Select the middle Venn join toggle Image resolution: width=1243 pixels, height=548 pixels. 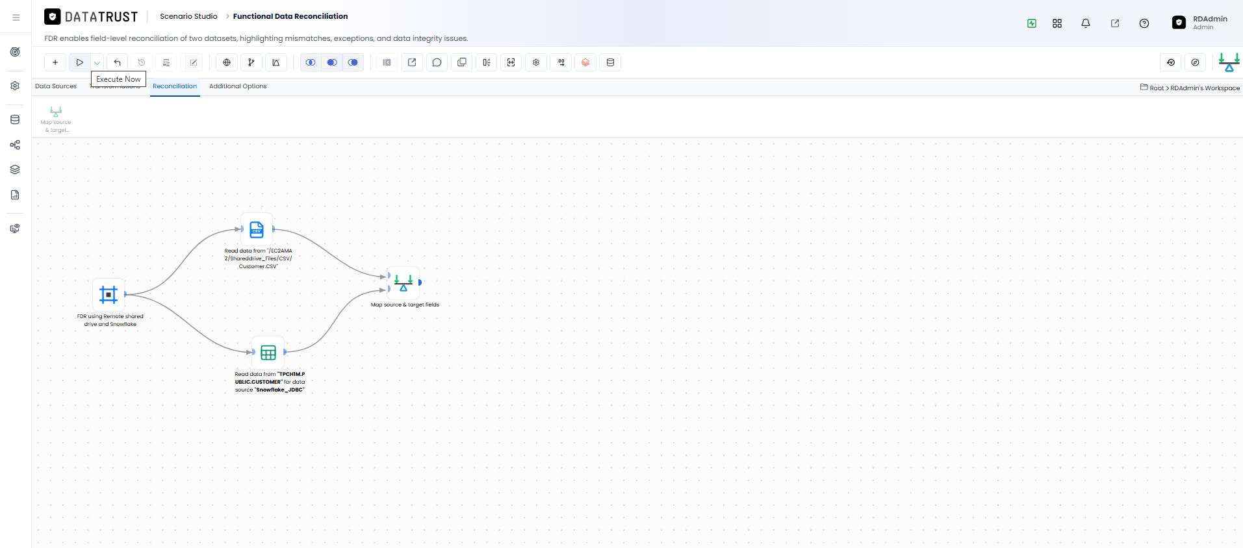point(332,62)
